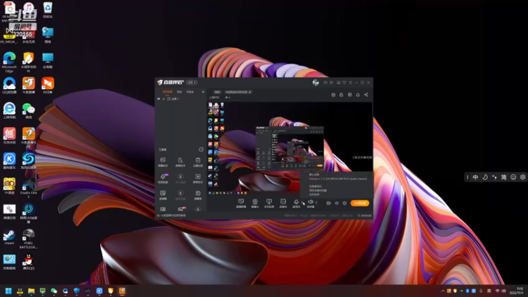Add a new scene with the plus icon
528x297 pixels.
coord(203,92)
